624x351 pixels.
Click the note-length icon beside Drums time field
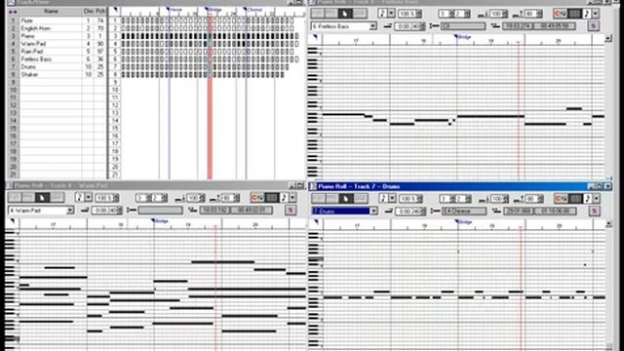pos(389,211)
